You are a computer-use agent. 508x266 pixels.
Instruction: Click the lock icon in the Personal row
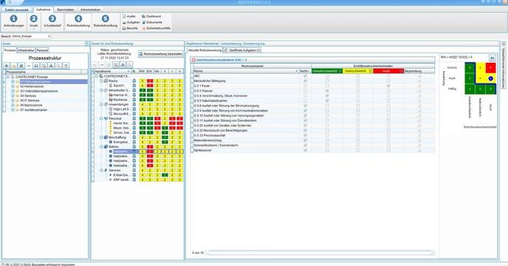coord(134,119)
